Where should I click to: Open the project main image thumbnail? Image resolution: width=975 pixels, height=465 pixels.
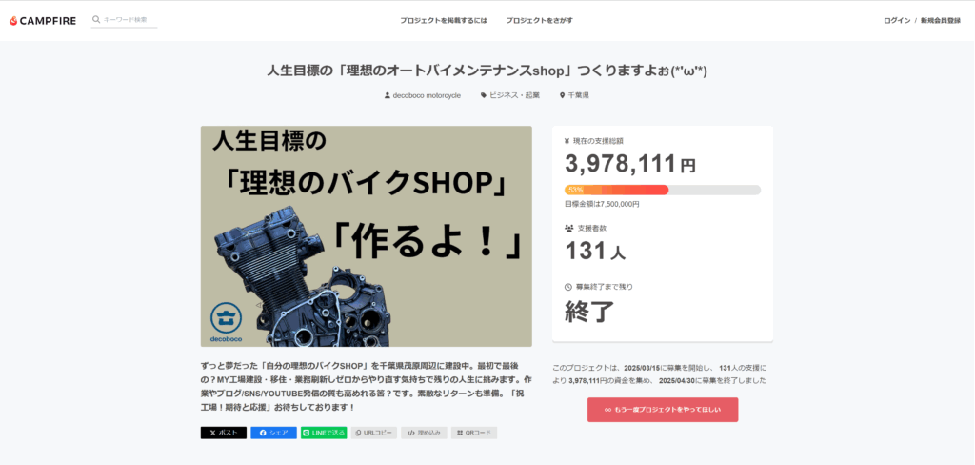(367, 236)
